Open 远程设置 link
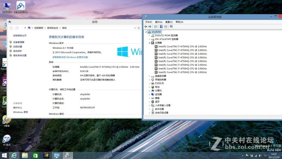Screen dimensions: 282x159 (x=17, y=47)
